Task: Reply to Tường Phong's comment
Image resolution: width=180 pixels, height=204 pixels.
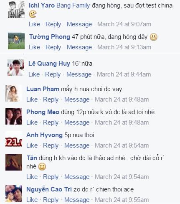Action: pos(53,47)
